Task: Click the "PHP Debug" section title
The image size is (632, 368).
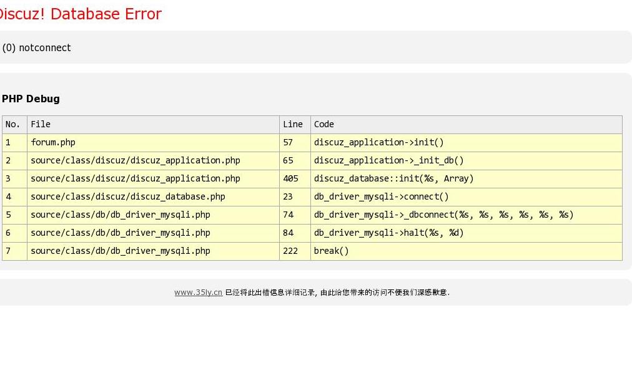Action: (x=31, y=99)
